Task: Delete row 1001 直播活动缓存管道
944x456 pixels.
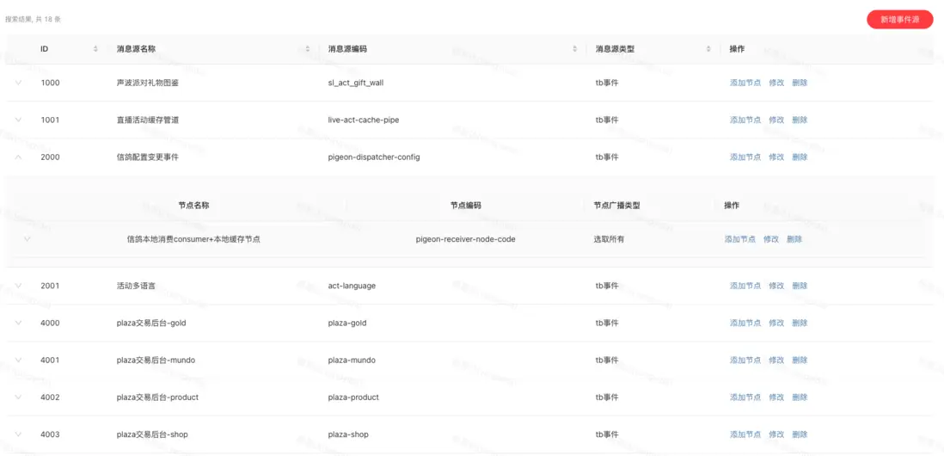Action: coord(800,120)
